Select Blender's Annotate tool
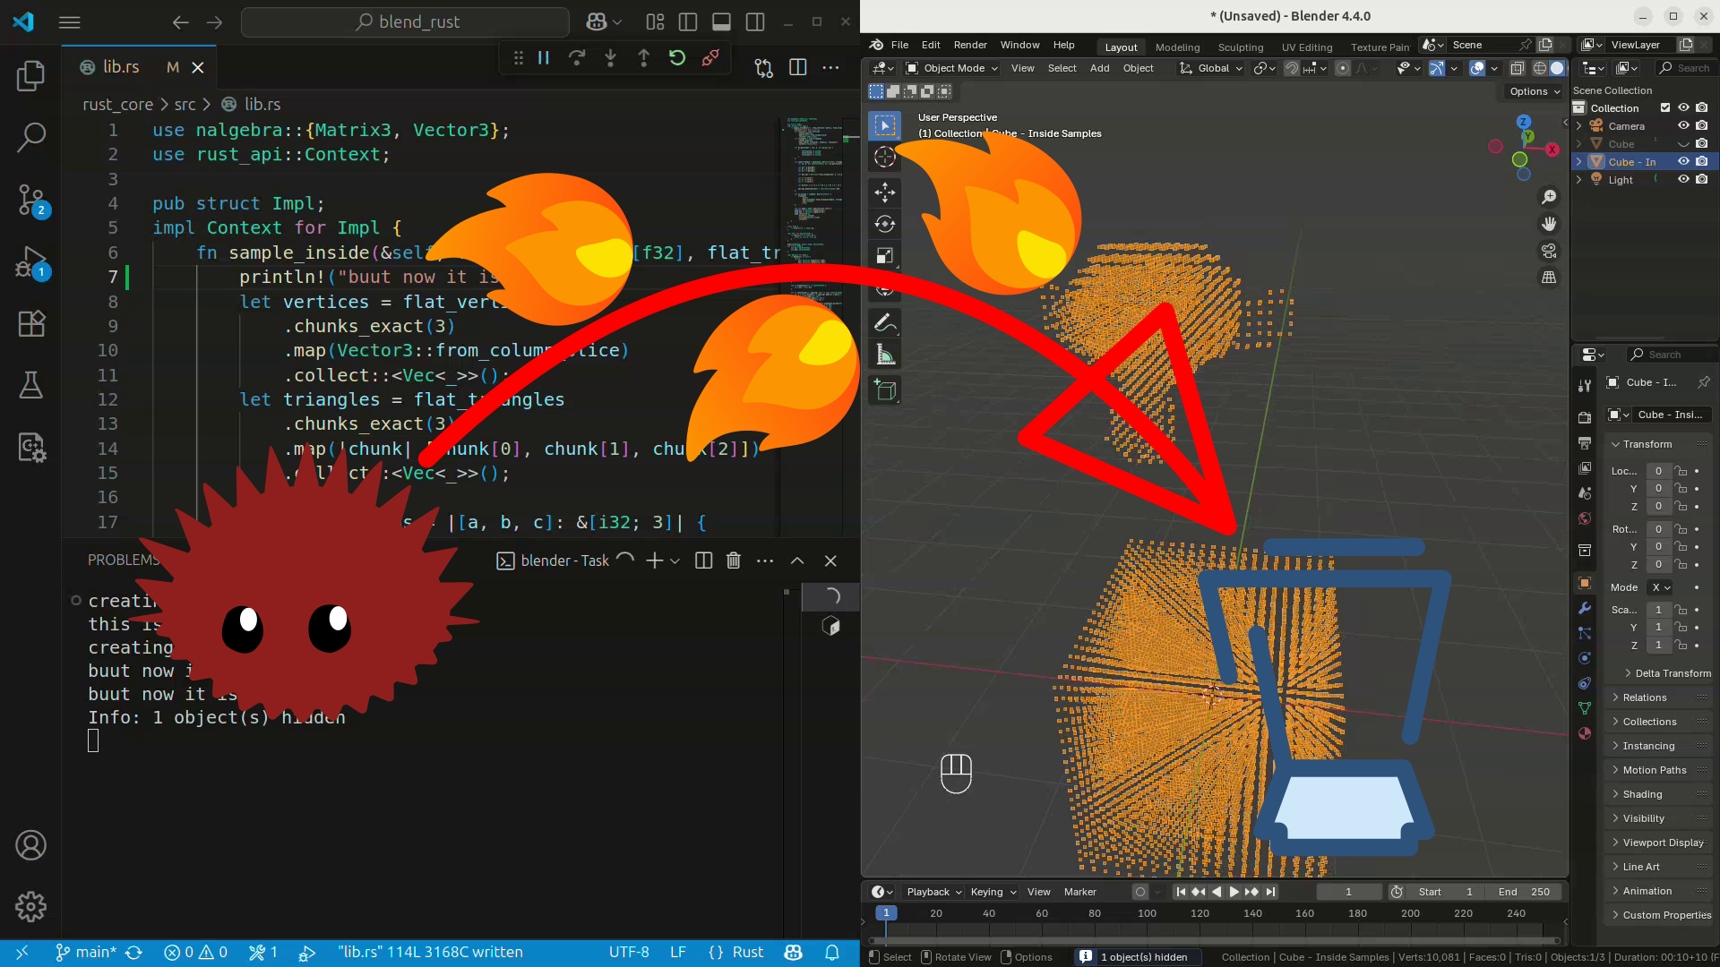 coord(885,322)
